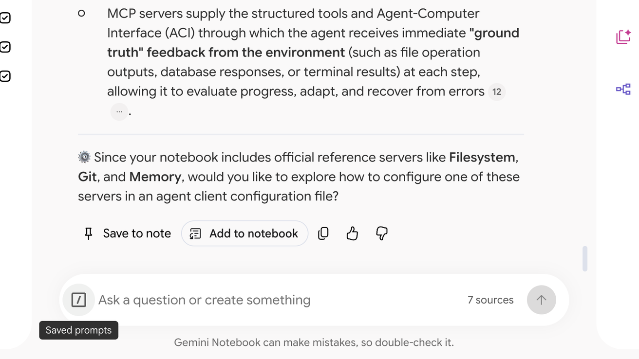This screenshot has height=359, width=639.
Task: Give the response a thumbs up
Action: pos(352,233)
